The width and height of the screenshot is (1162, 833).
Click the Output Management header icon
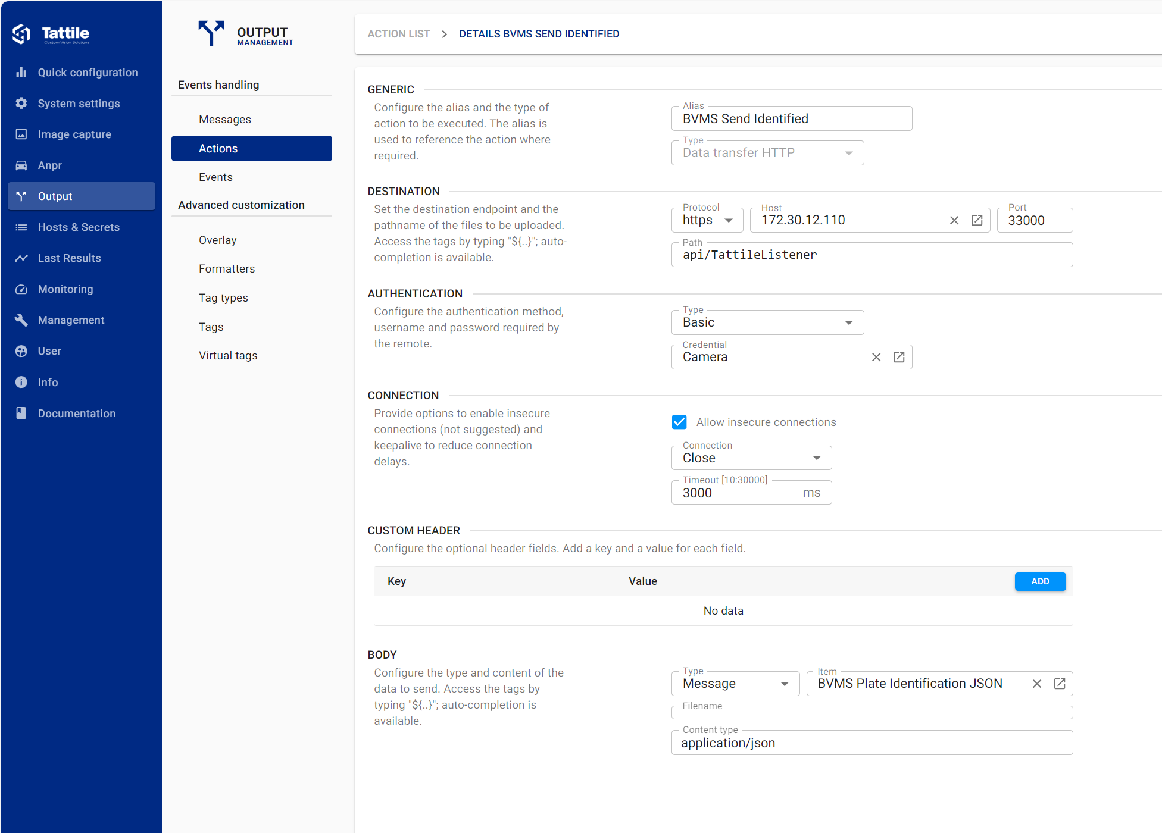tap(211, 33)
